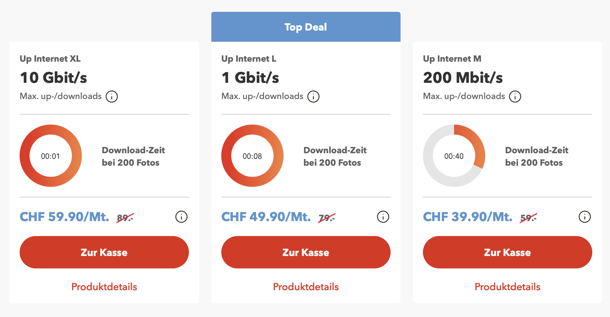Open Produktdetails for Up Internet M
610x317 pixels.
[508, 287]
